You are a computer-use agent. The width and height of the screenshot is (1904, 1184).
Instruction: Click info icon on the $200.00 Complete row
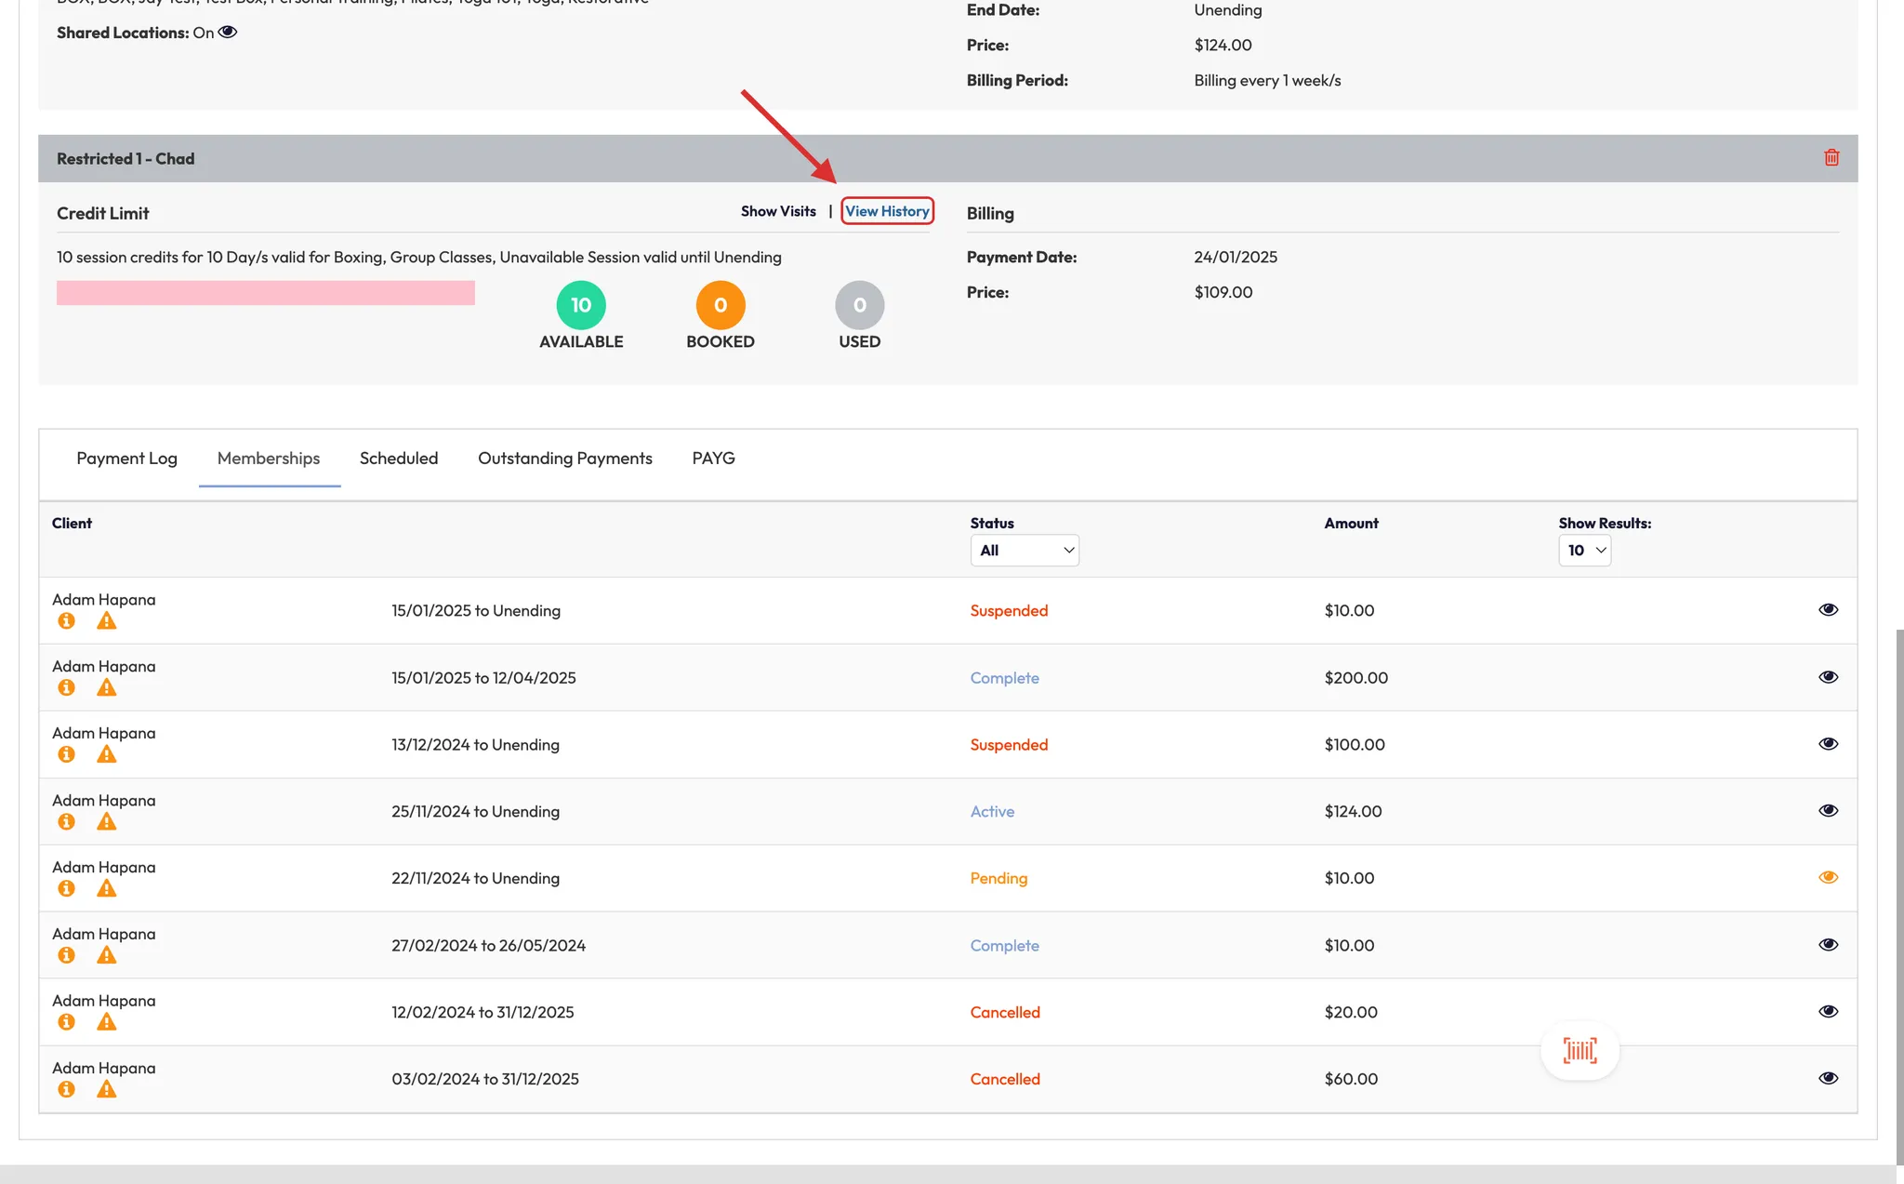coord(66,687)
